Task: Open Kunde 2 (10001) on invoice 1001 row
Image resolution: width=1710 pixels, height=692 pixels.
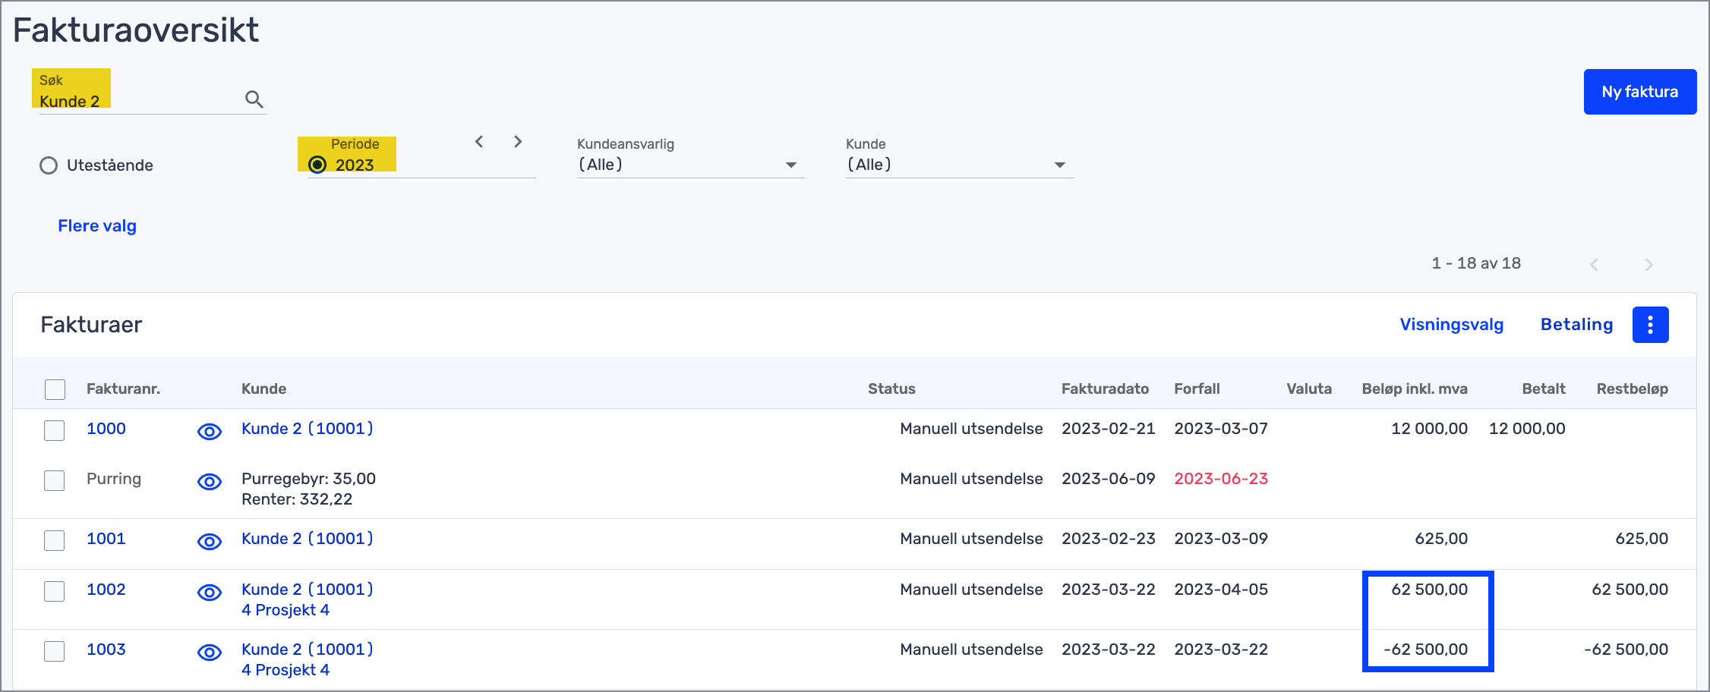Action: [x=308, y=539]
